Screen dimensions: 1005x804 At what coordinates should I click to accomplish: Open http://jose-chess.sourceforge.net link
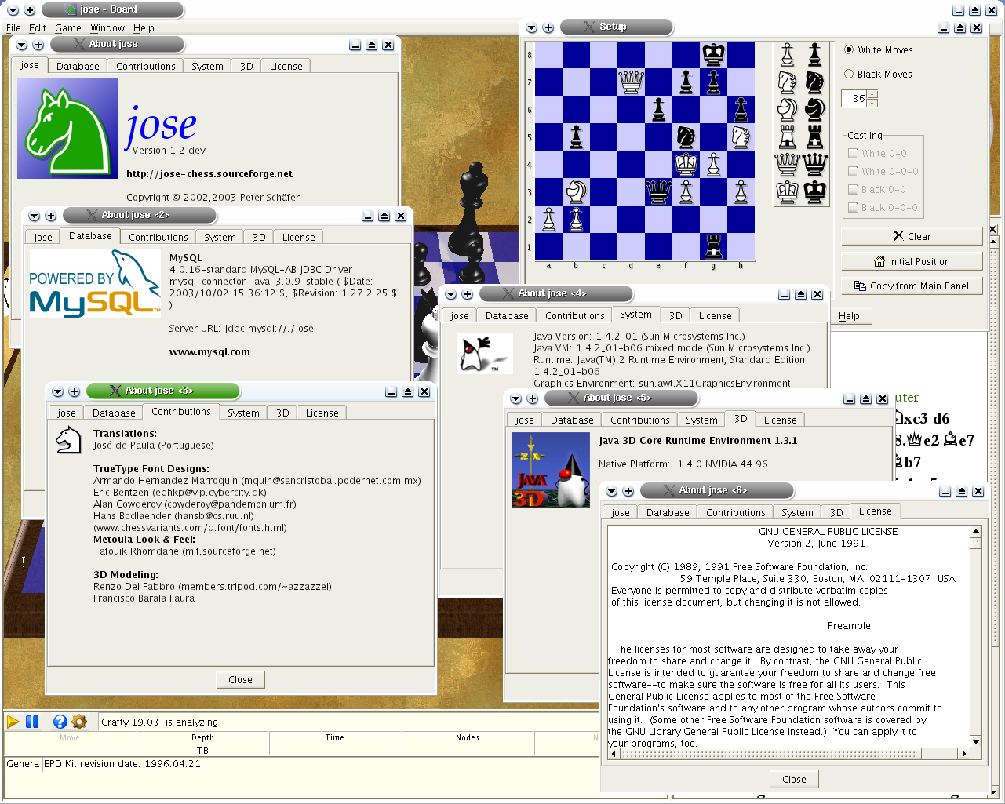pos(209,174)
